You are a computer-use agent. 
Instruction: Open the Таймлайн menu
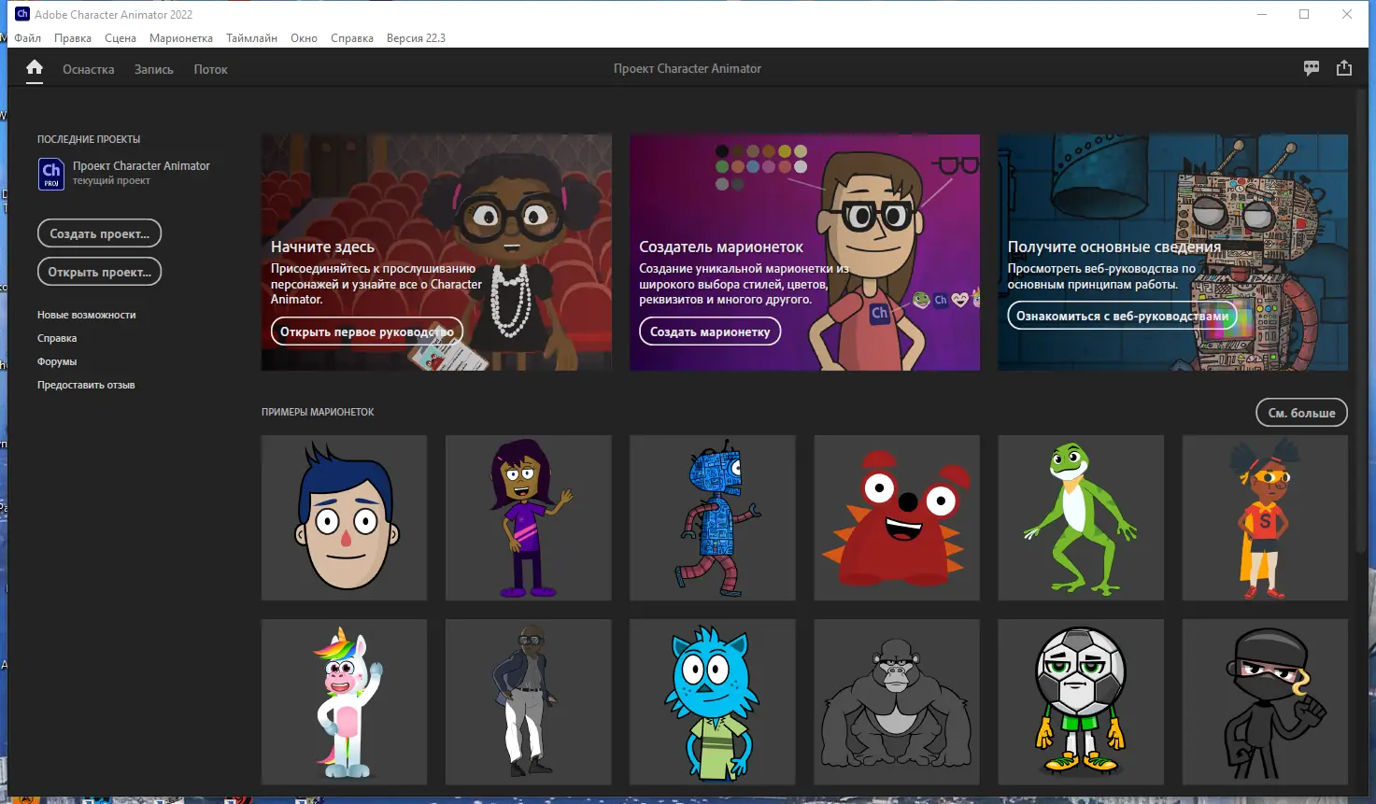tap(250, 37)
